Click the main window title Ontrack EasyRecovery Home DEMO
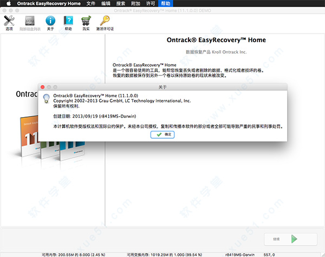The height and width of the screenshot is (257, 325). 162,10
